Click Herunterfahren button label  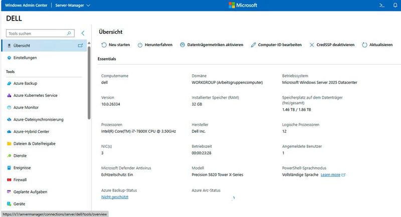coord(158,45)
